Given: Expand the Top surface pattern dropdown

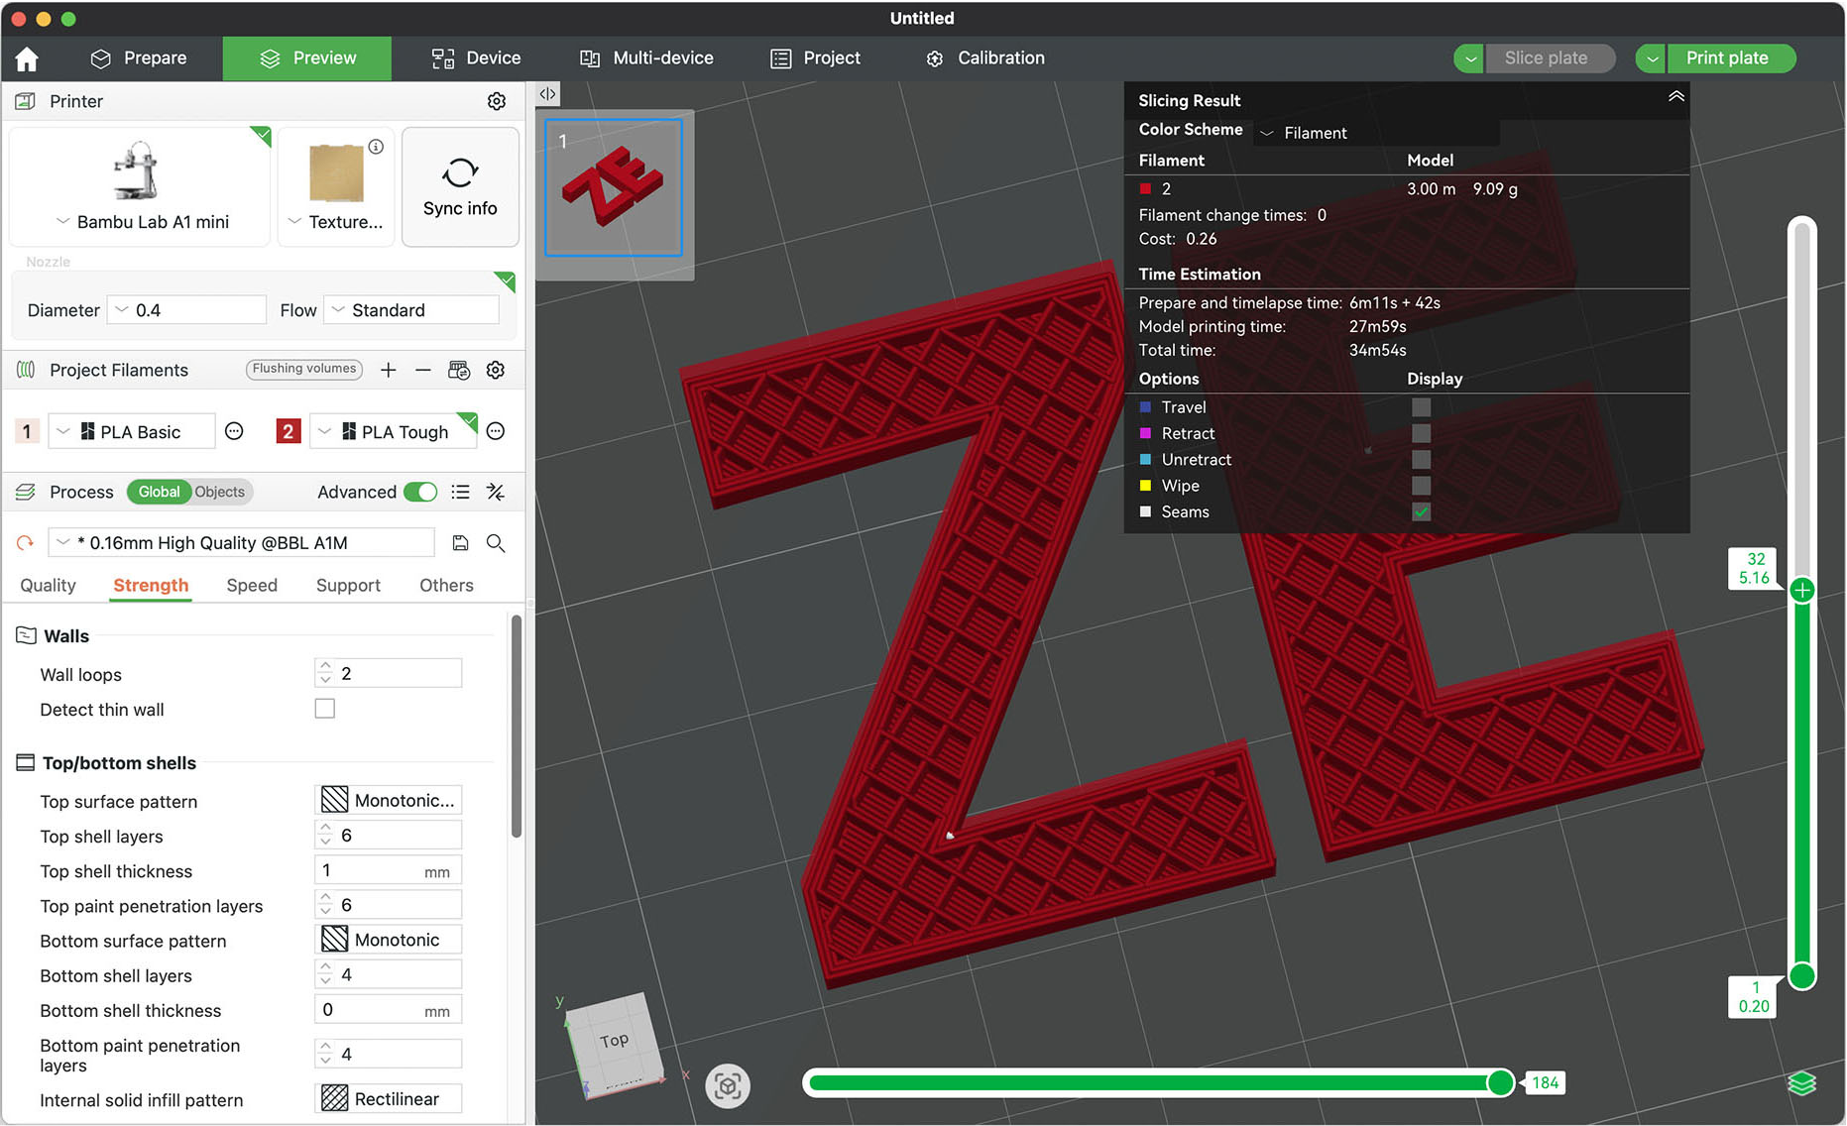Looking at the screenshot, I should [x=389, y=800].
